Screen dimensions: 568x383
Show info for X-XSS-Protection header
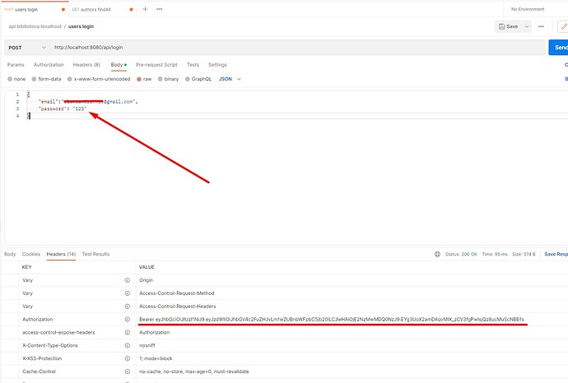(127, 358)
